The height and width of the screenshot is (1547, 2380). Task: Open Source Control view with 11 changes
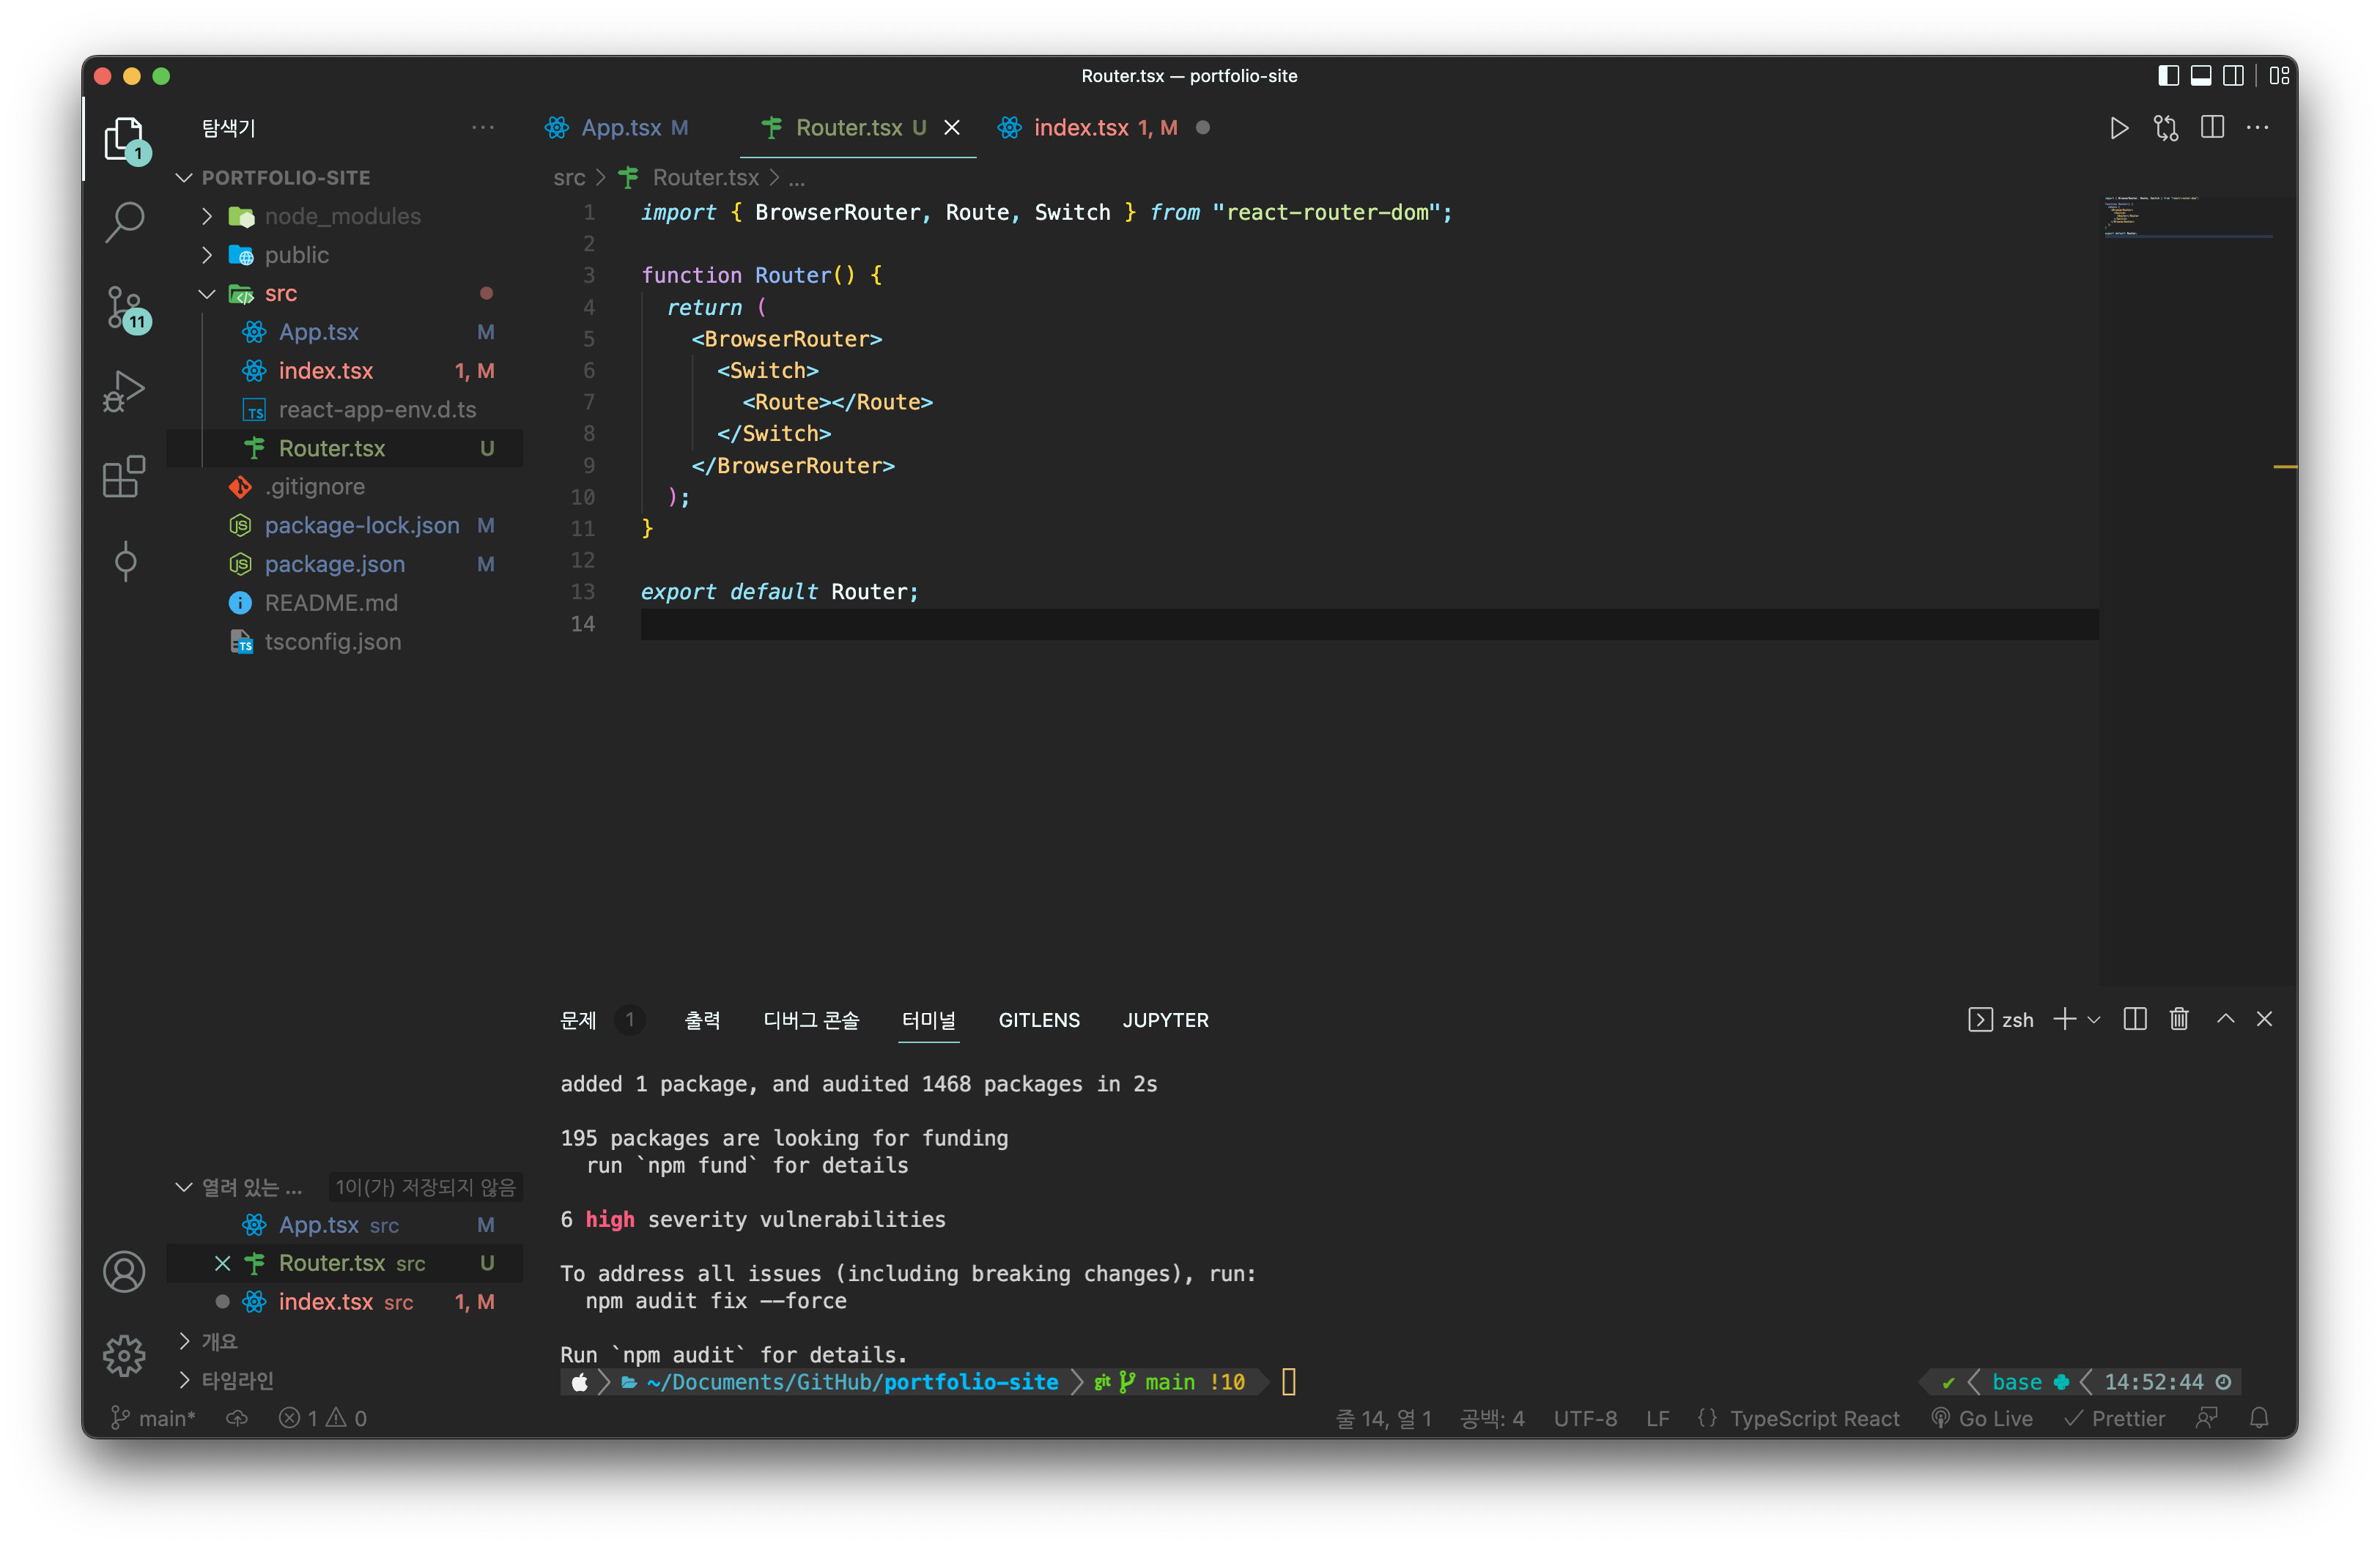coord(124,307)
